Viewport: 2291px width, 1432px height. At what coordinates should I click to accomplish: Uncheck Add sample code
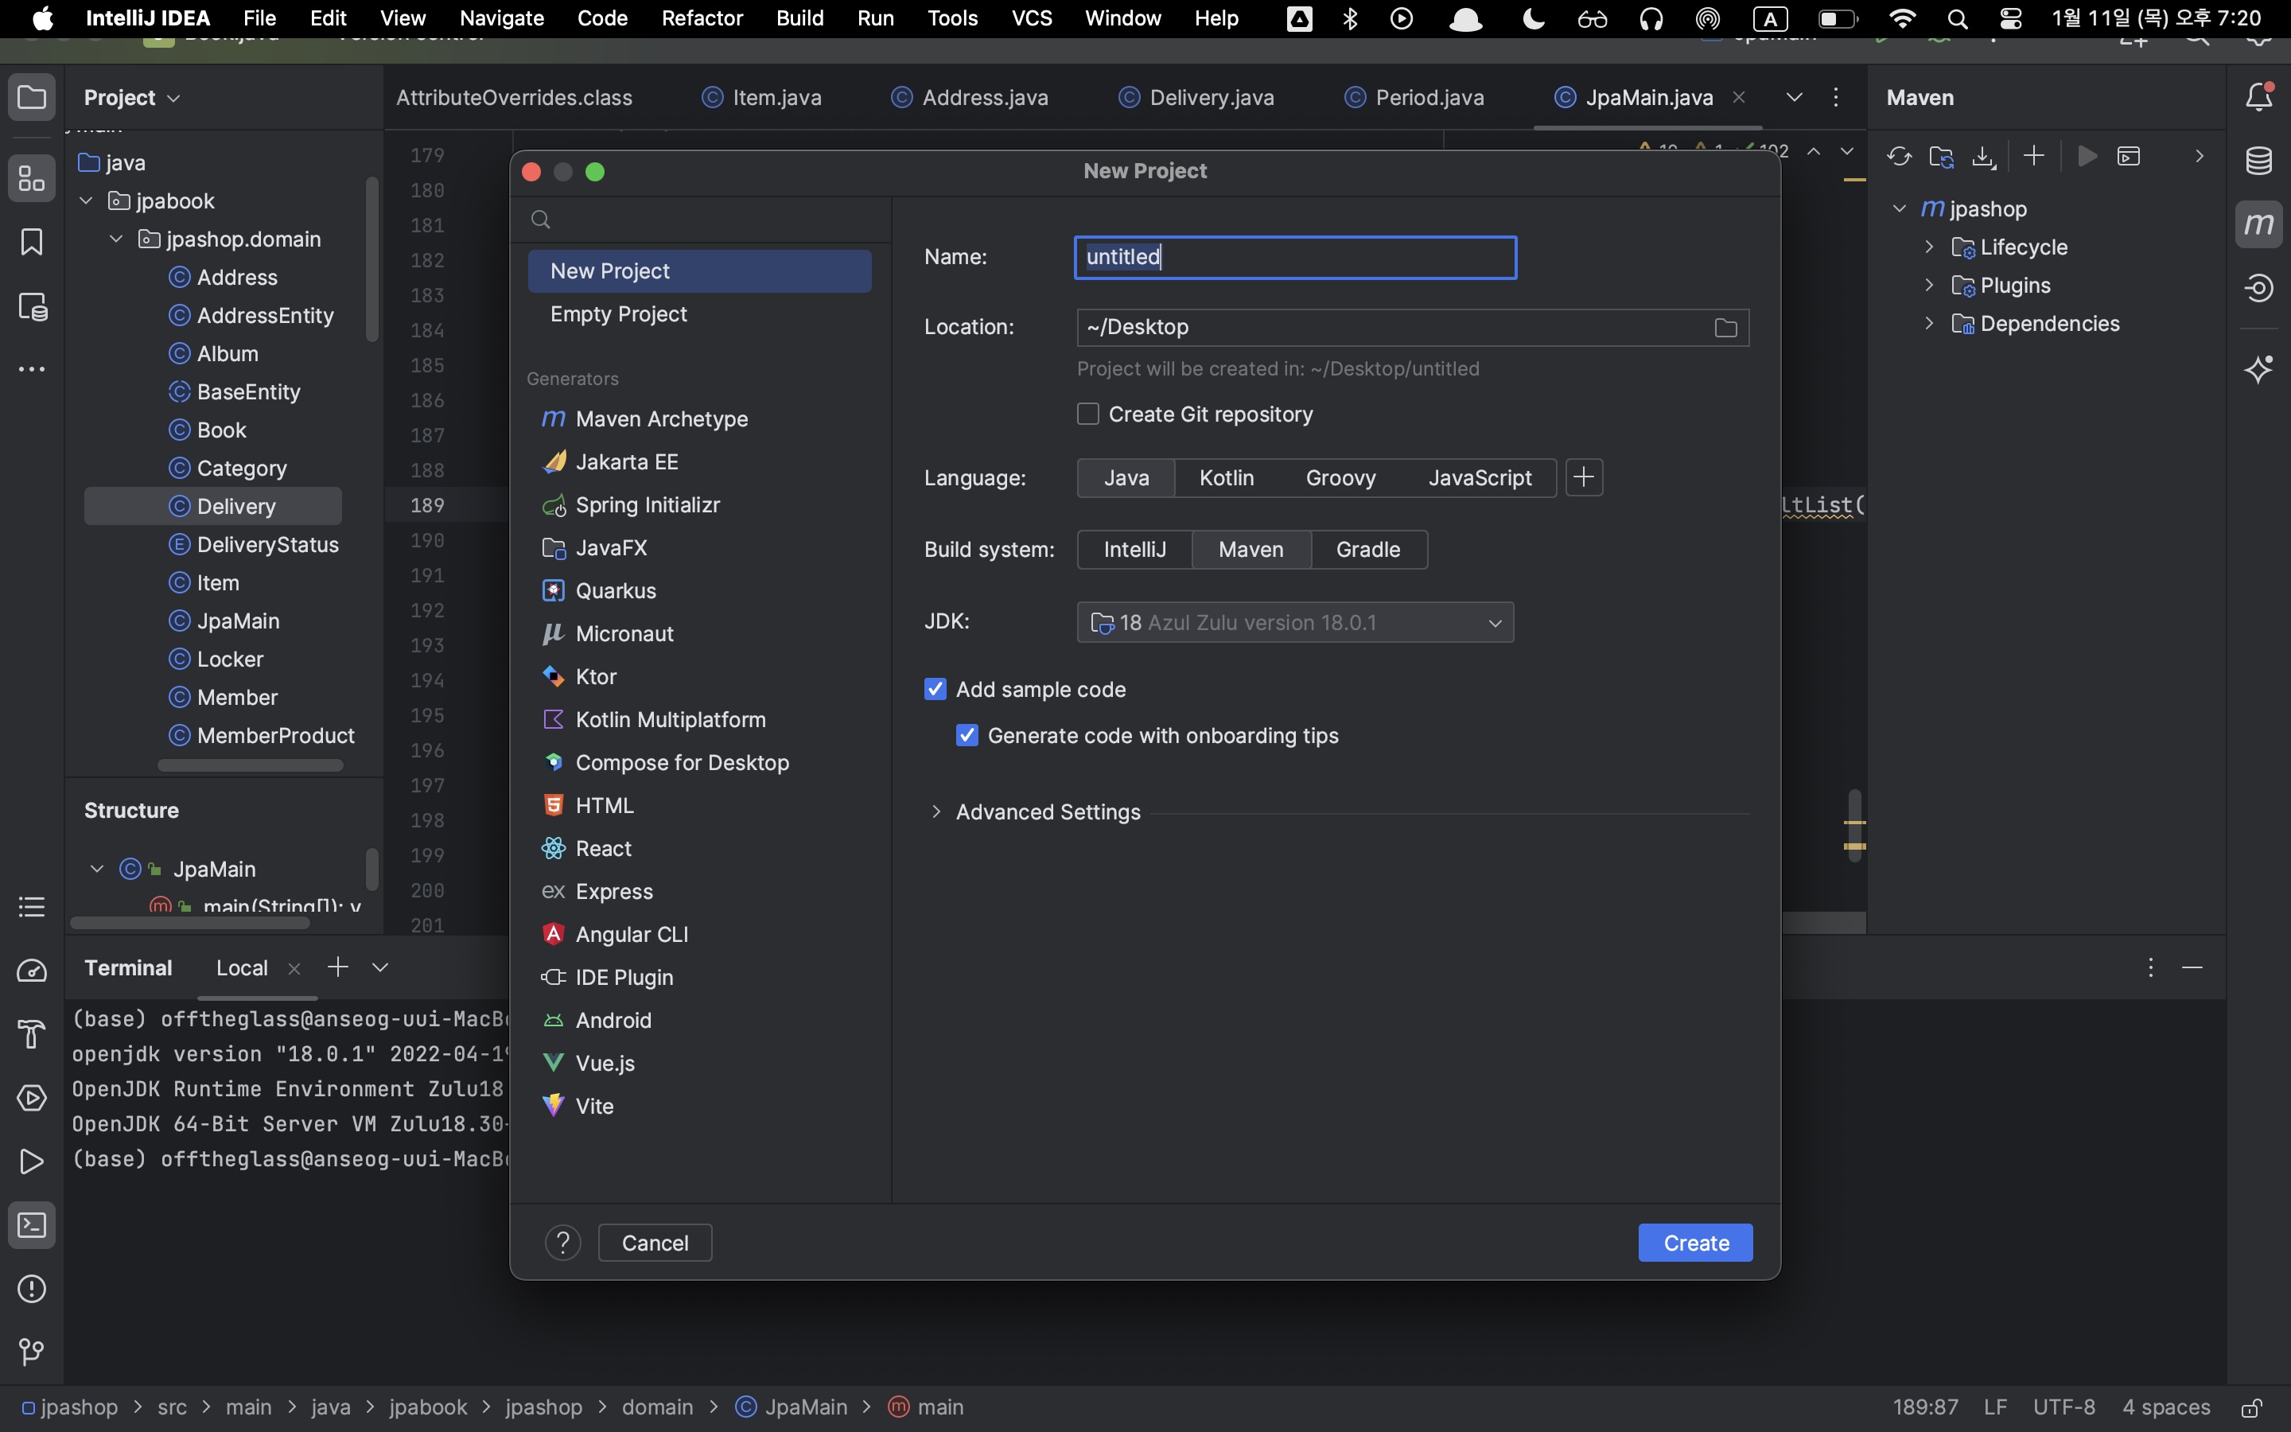pos(935,690)
